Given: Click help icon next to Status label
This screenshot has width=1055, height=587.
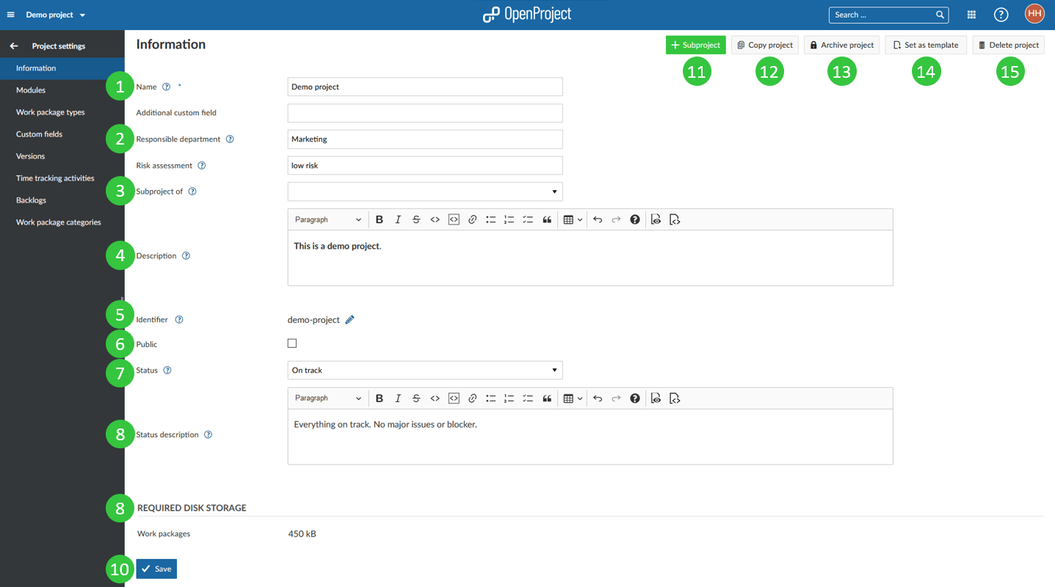Looking at the screenshot, I should [167, 370].
